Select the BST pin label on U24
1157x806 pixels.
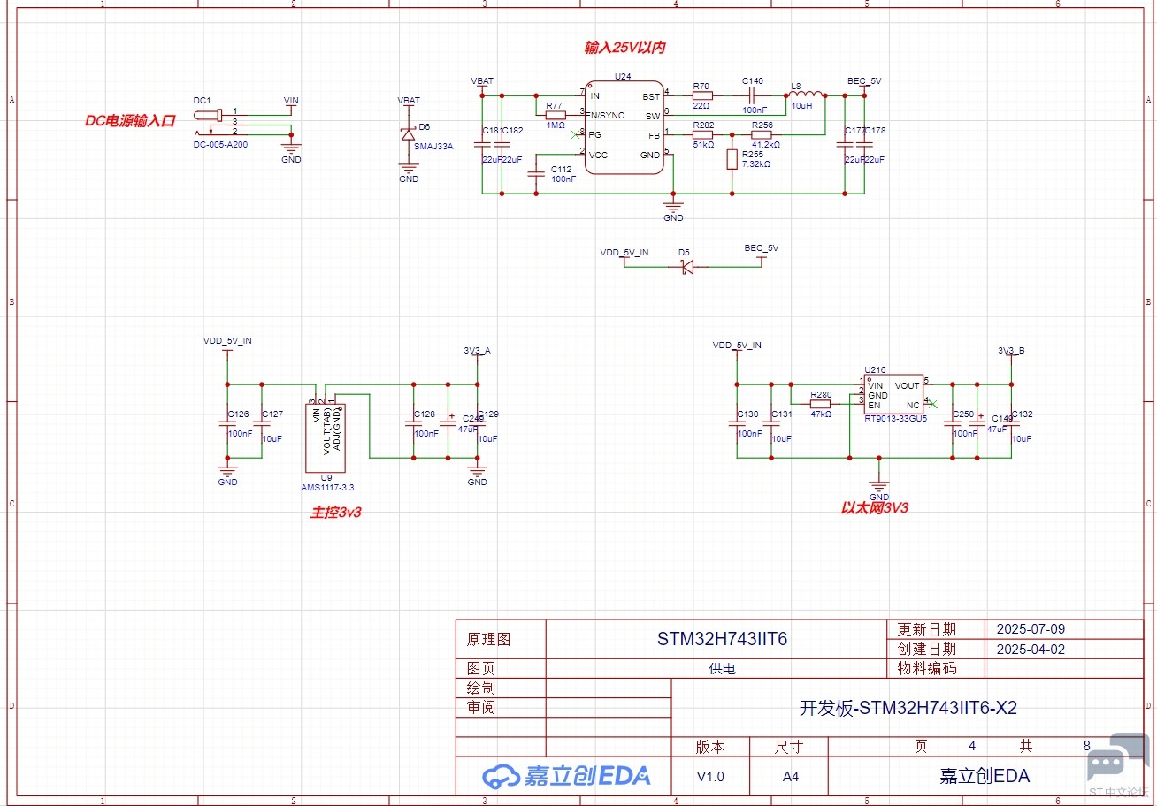652,96
